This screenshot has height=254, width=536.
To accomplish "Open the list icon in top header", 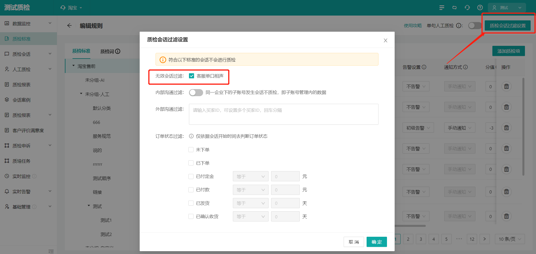I will tap(442, 8).
